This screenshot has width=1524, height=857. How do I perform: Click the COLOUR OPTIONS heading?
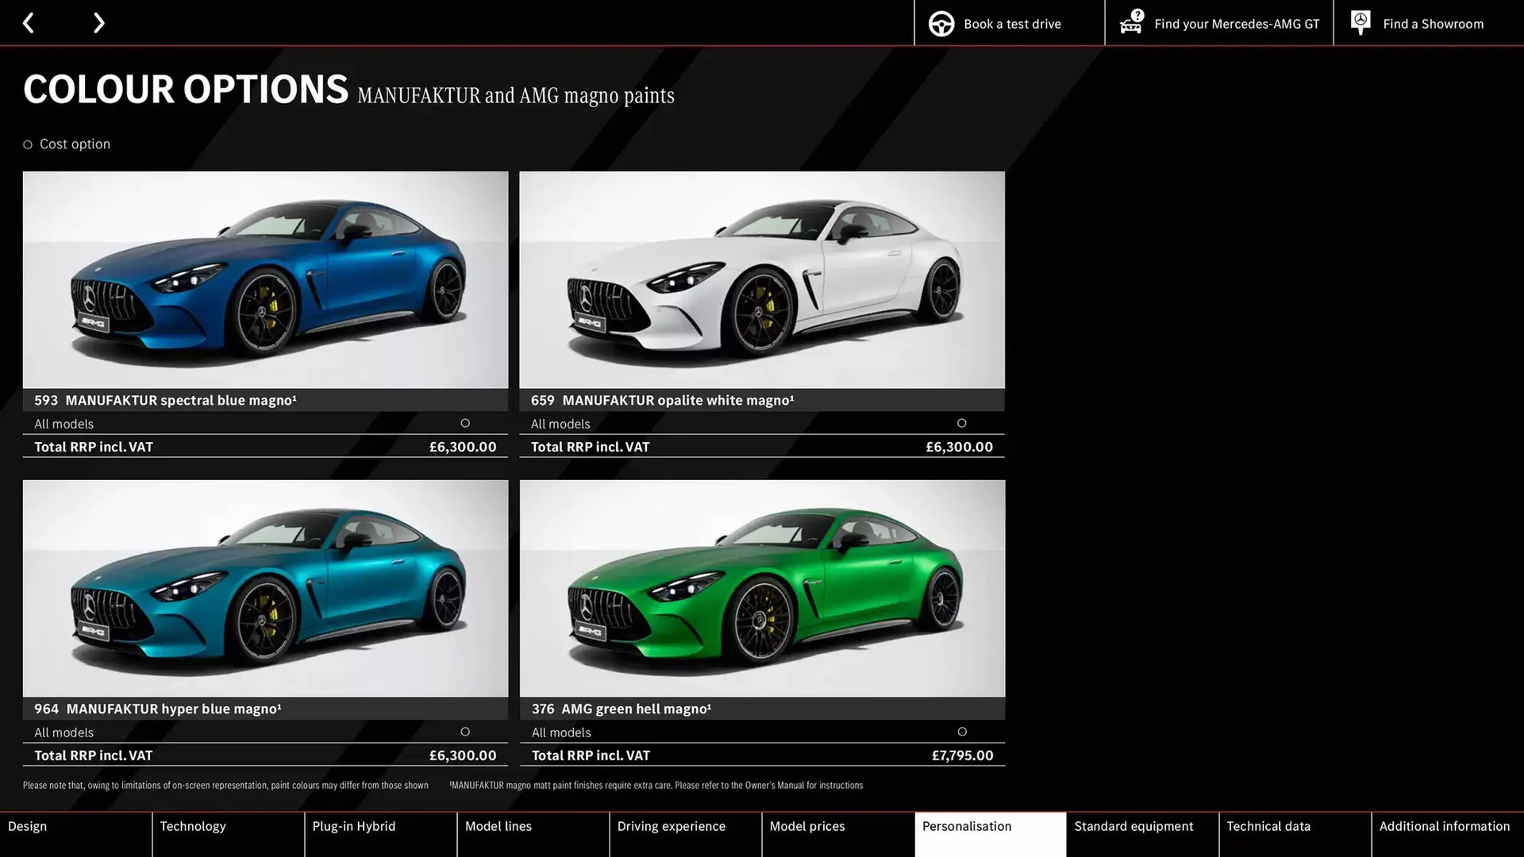pos(186,89)
